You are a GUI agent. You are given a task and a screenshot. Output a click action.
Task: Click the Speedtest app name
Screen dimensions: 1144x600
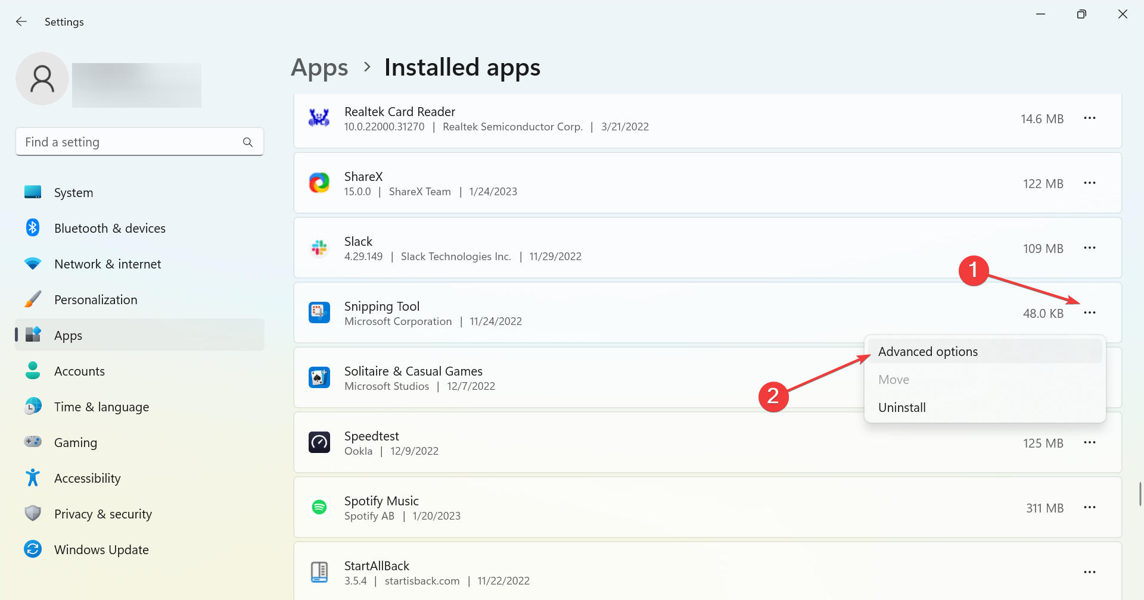click(372, 436)
